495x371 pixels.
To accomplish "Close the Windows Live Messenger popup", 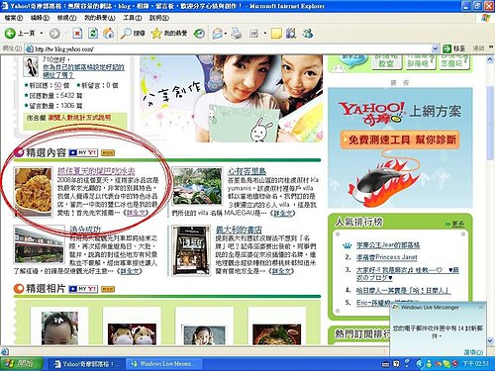I will 481,307.
